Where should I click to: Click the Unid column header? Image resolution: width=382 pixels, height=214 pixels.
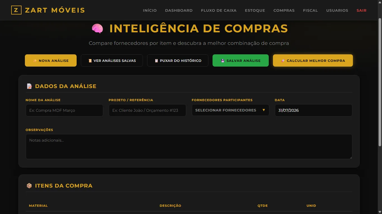[x=311, y=206]
